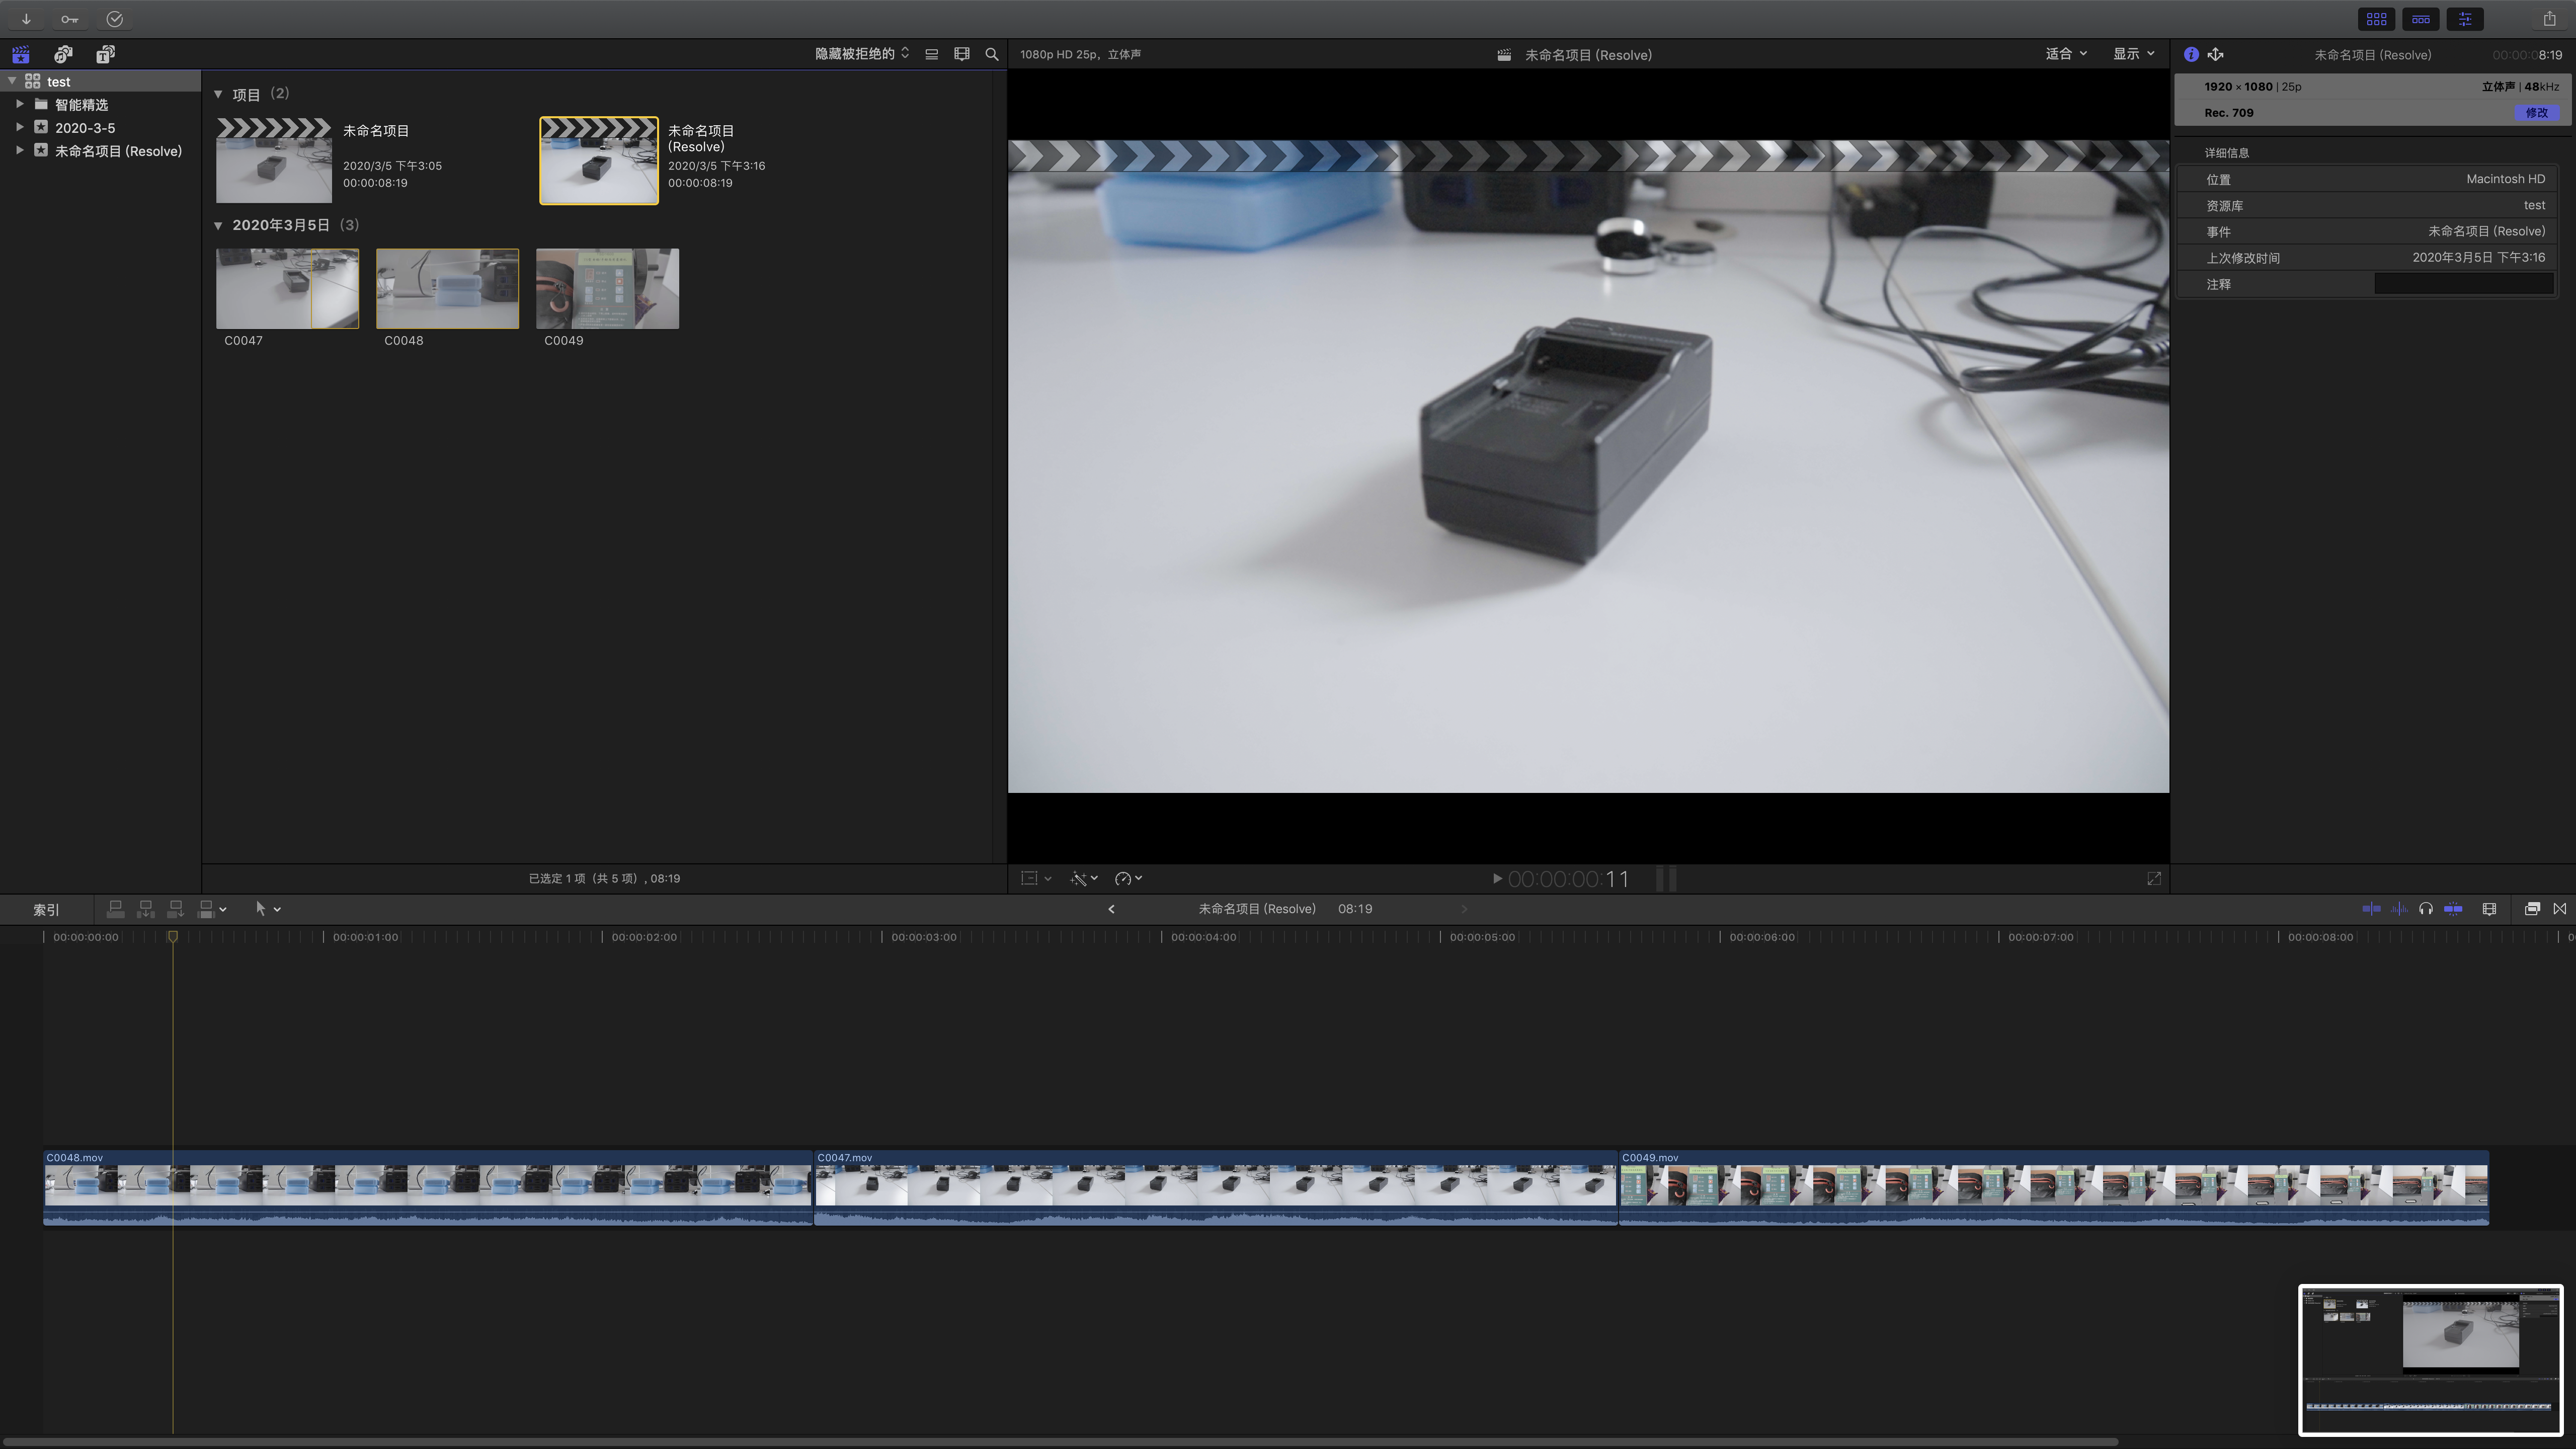The height and width of the screenshot is (1449, 2576).
Task: Select the C0048.mov timeline clip
Action: pos(427,1187)
